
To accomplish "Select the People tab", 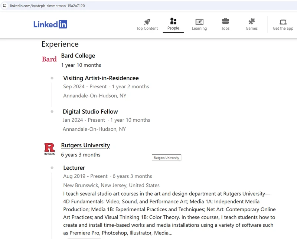I will tap(173, 24).
